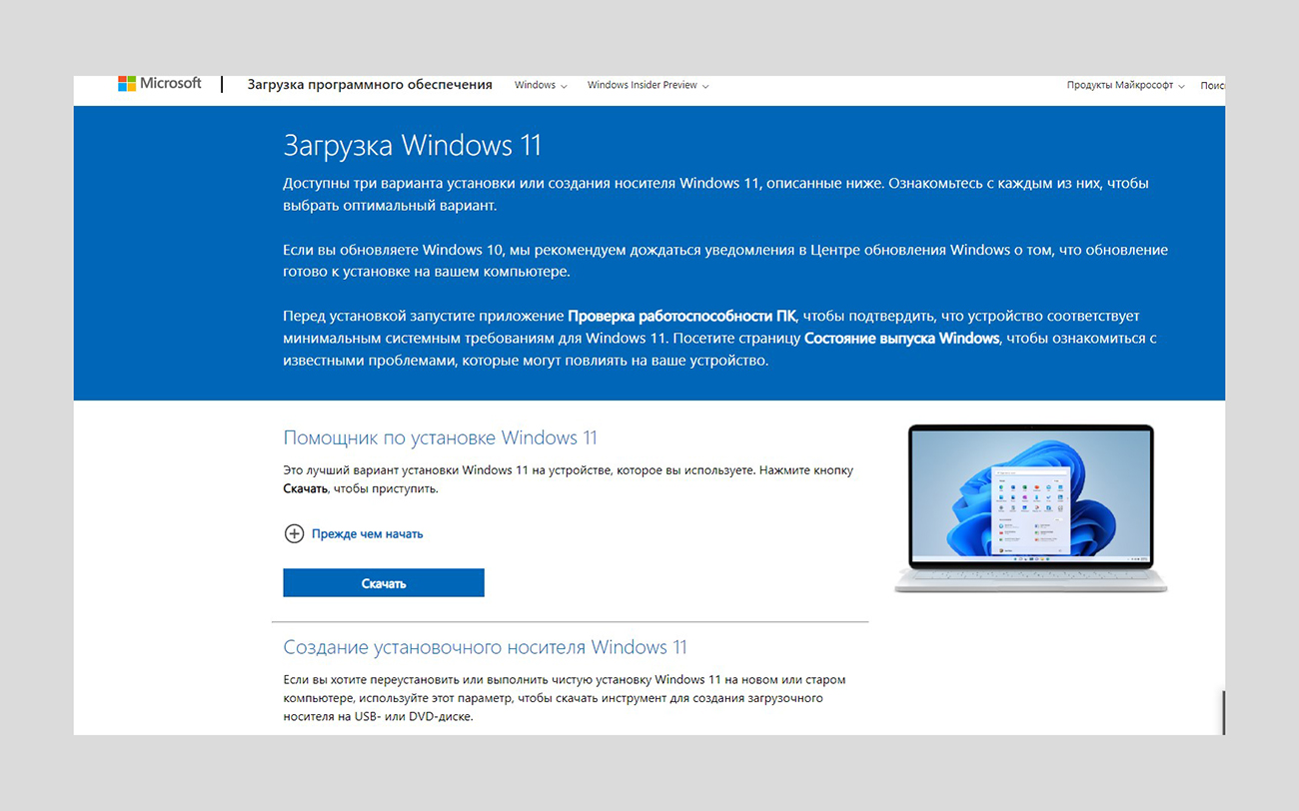The width and height of the screenshot is (1299, 811).
Task: Click the Microsoft logo
Action: click(x=160, y=84)
